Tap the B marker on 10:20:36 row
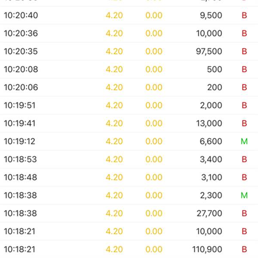The height and width of the screenshot is (258, 258). (x=244, y=34)
